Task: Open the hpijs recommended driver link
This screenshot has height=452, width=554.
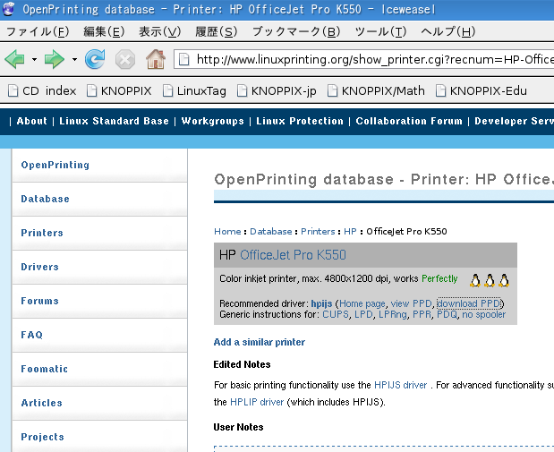Action: (x=321, y=303)
